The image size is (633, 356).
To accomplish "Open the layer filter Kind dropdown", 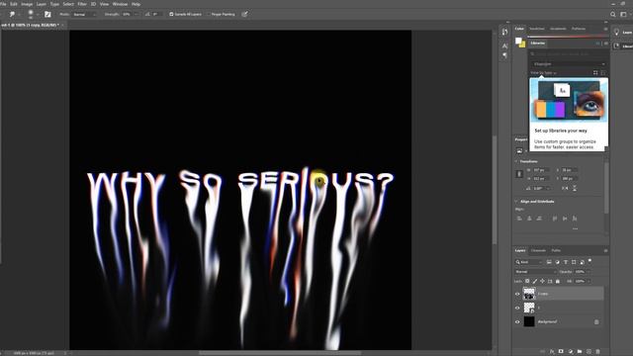I will tap(529, 262).
